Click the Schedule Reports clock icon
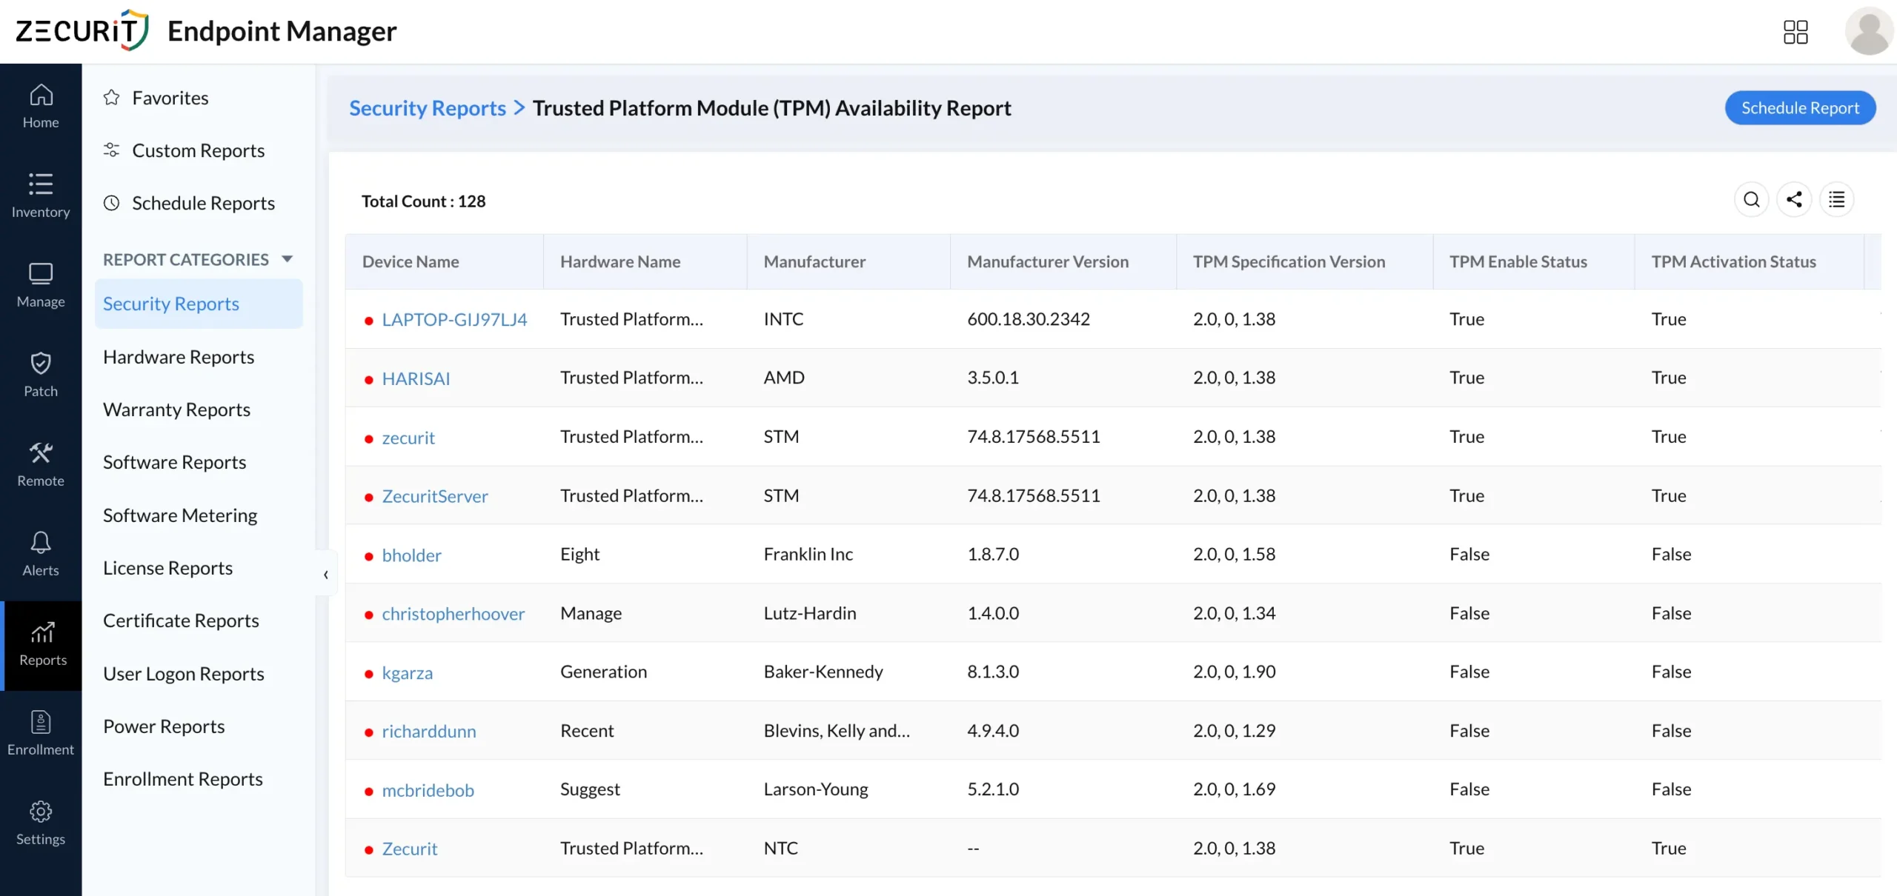 click(x=112, y=203)
